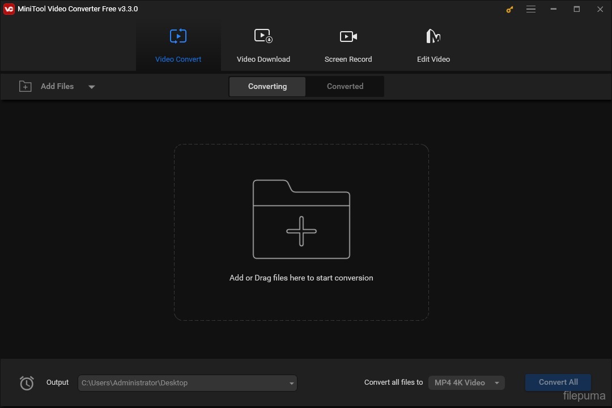Open the output folder path dropdown
Screen dimensions: 612x408
291,383
